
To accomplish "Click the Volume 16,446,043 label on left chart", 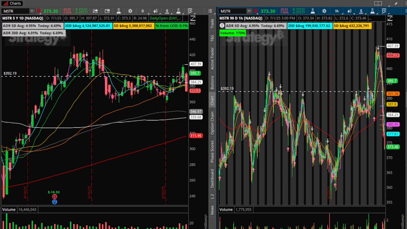I will (x=19, y=210).
